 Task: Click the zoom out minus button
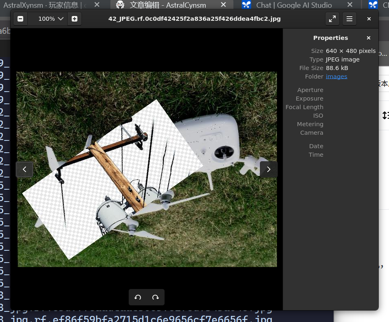(20, 19)
